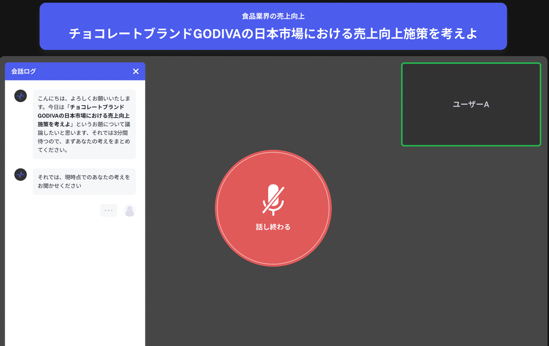Click the ユーザーA name label
The width and height of the screenshot is (549, 346).
471,104
